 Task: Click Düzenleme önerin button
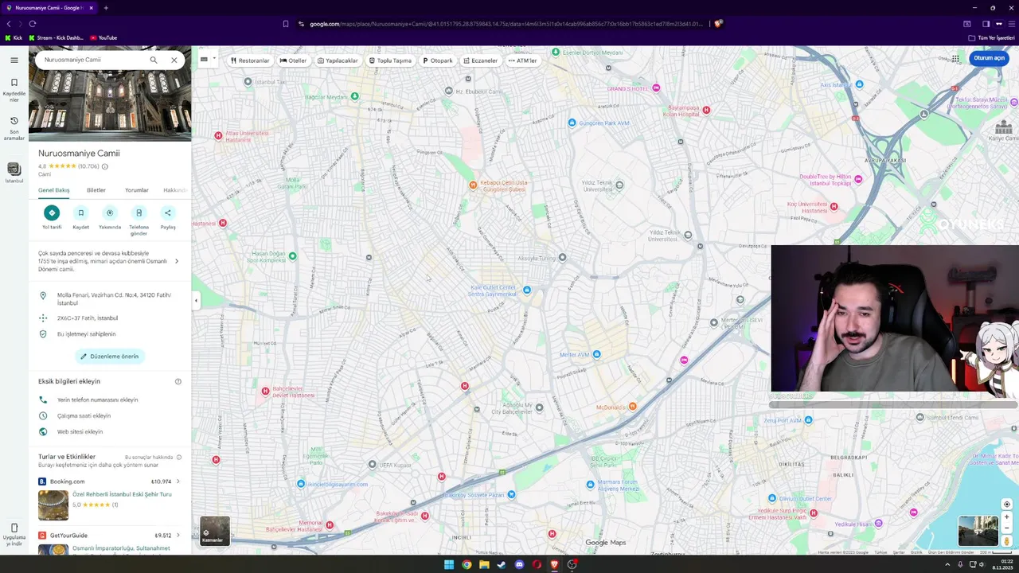click(110, 357)
